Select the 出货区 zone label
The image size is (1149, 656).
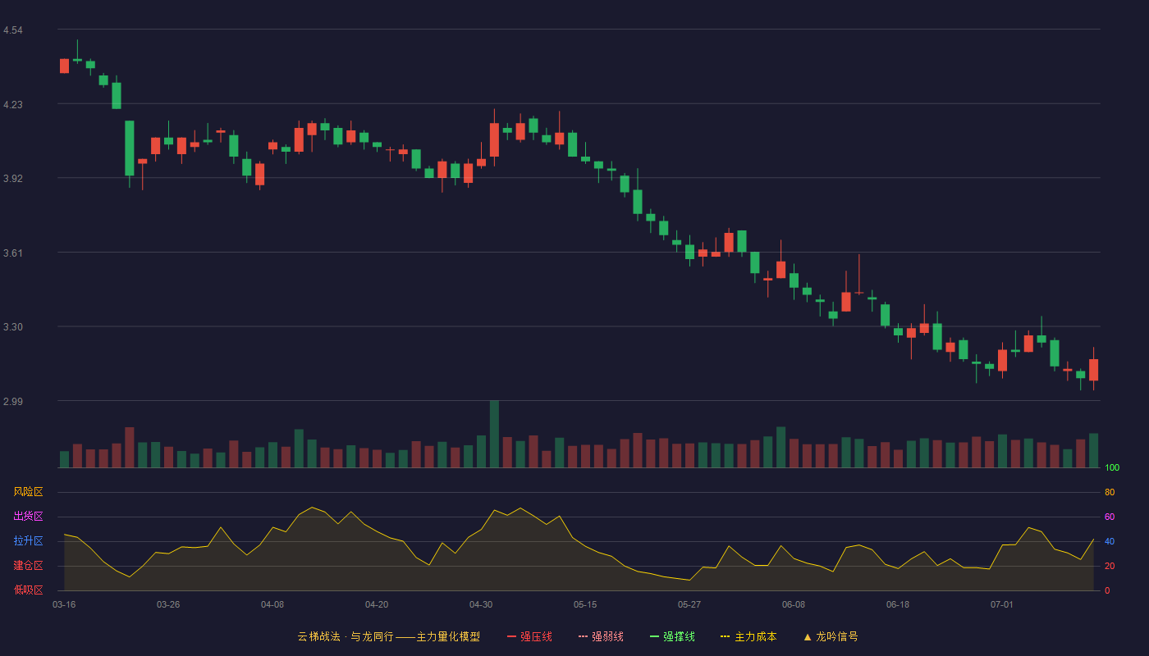click(x=28, y=517)
